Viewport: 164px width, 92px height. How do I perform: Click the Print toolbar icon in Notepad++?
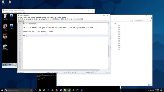[x=30, y=19]
